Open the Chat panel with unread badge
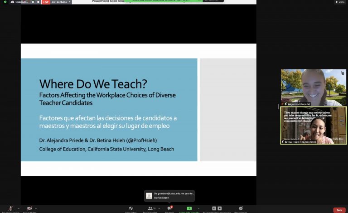 (x=169, y=208)
